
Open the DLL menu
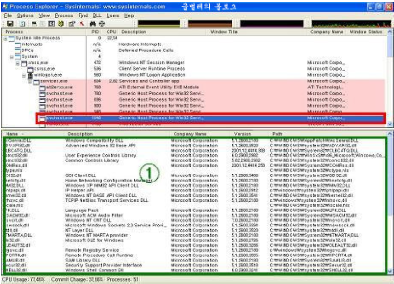pos(97,15)
